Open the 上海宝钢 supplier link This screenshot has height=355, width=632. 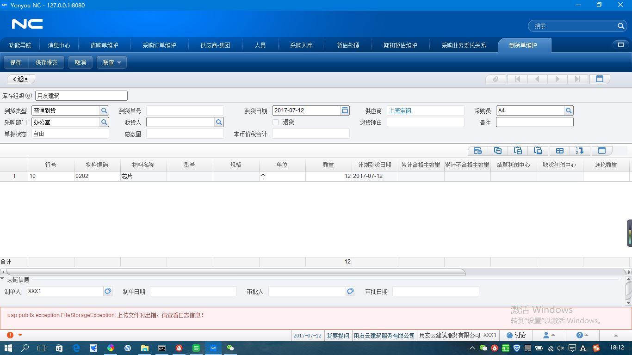coord(400,110)
